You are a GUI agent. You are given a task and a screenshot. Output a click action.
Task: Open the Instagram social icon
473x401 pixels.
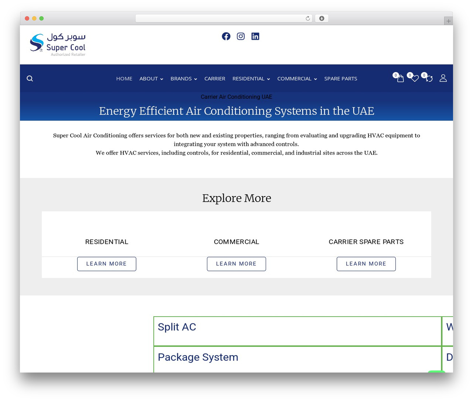pyautogui.click(x=241, y=36)
